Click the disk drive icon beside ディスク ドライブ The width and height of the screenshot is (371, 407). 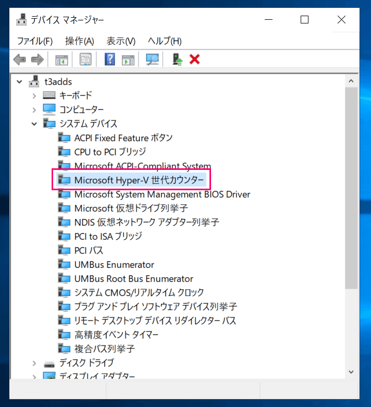[49, 364]
